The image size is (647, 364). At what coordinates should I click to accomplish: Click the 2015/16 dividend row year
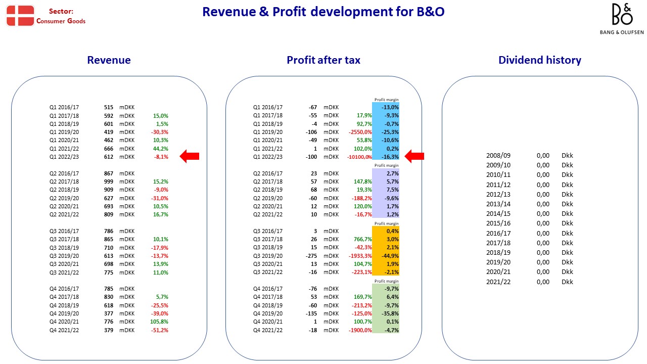(498, 223)
